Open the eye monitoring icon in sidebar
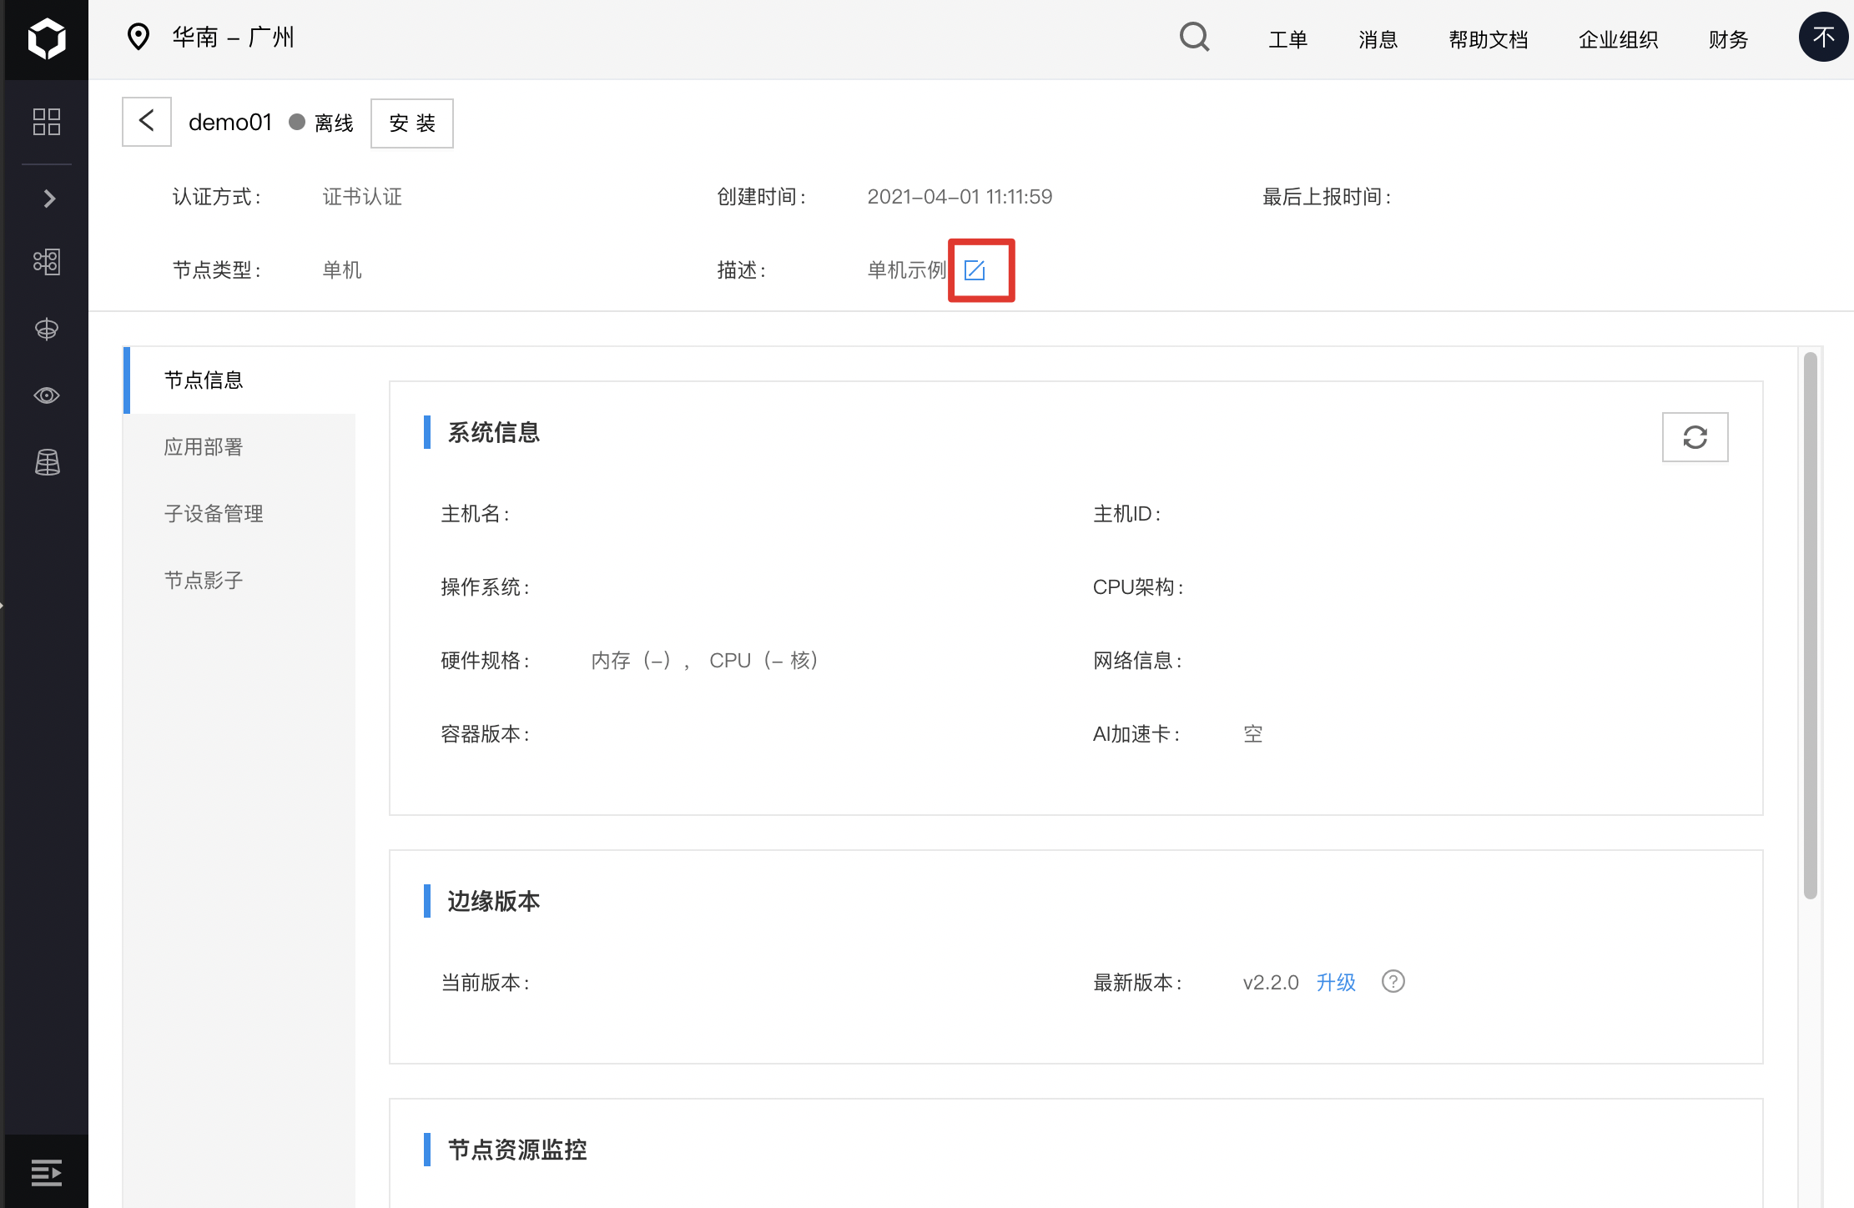 47,395
